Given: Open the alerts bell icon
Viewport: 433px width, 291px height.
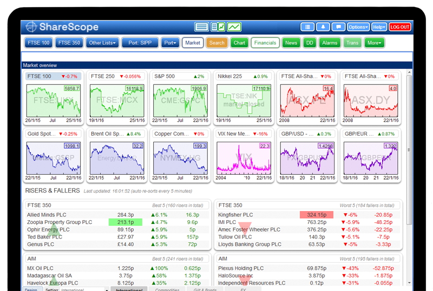Looking at the screenshot, I should tap(323, 27).
